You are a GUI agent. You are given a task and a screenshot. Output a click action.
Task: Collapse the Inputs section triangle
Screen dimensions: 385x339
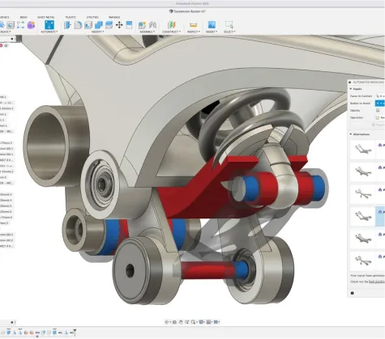(351, 89)
